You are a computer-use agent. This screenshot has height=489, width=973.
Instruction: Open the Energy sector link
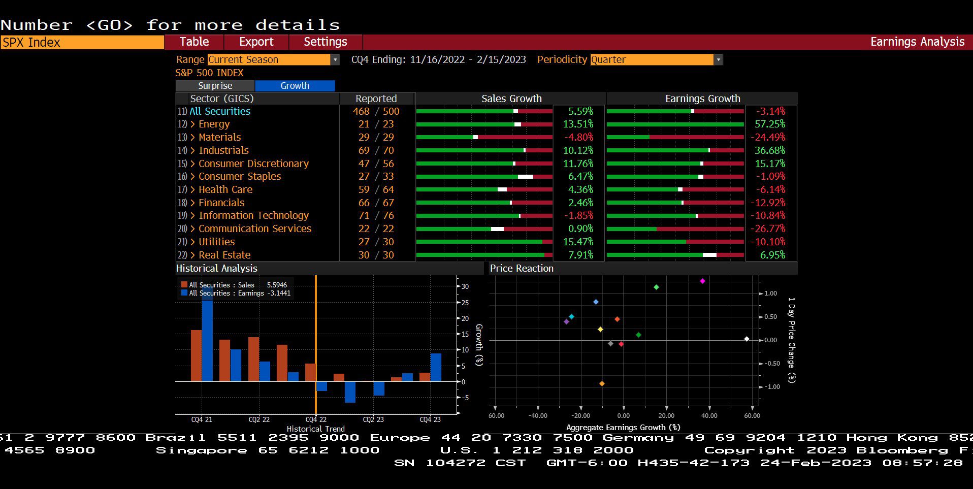214,124
